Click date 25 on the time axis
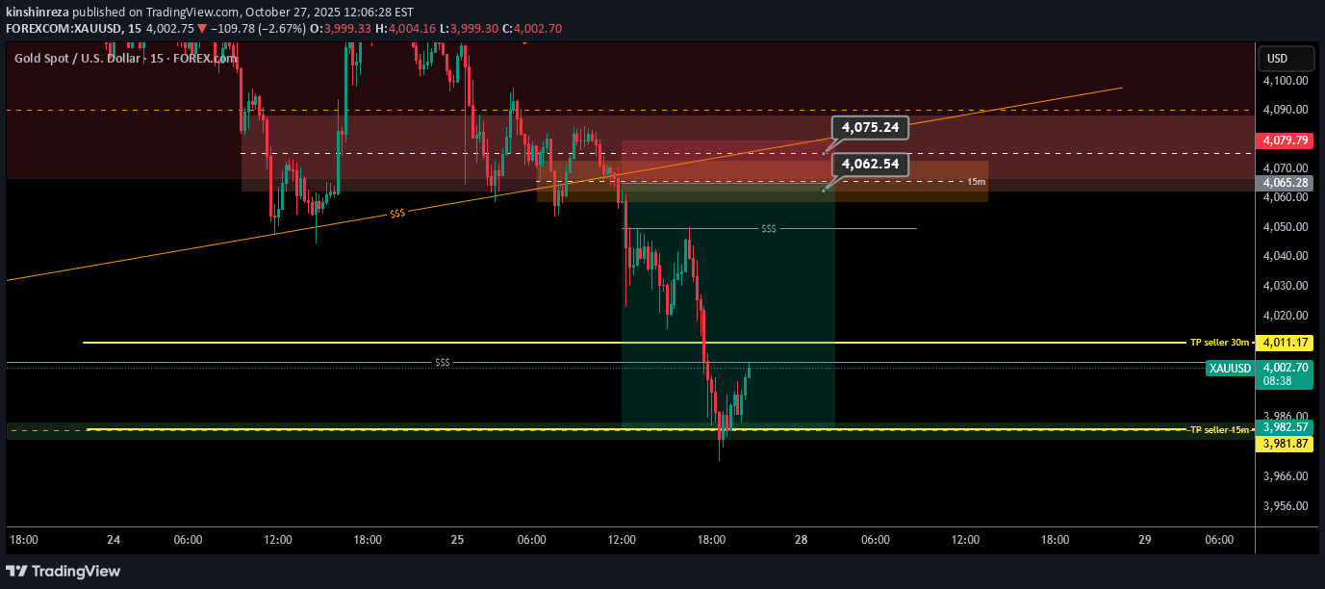This screenshot has height=589, width=1325. click(457, 540)
